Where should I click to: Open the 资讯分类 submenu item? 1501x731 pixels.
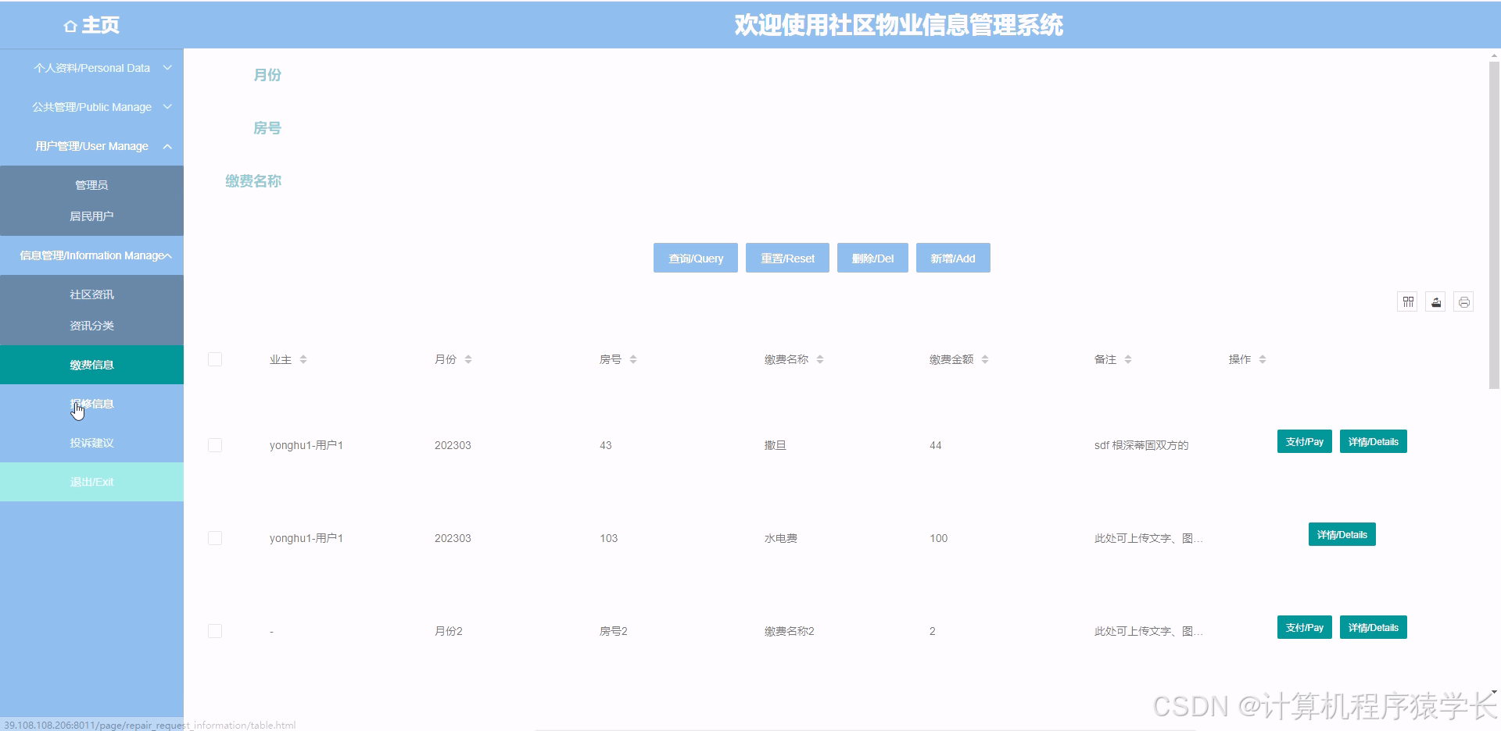(x=91, y=326)
